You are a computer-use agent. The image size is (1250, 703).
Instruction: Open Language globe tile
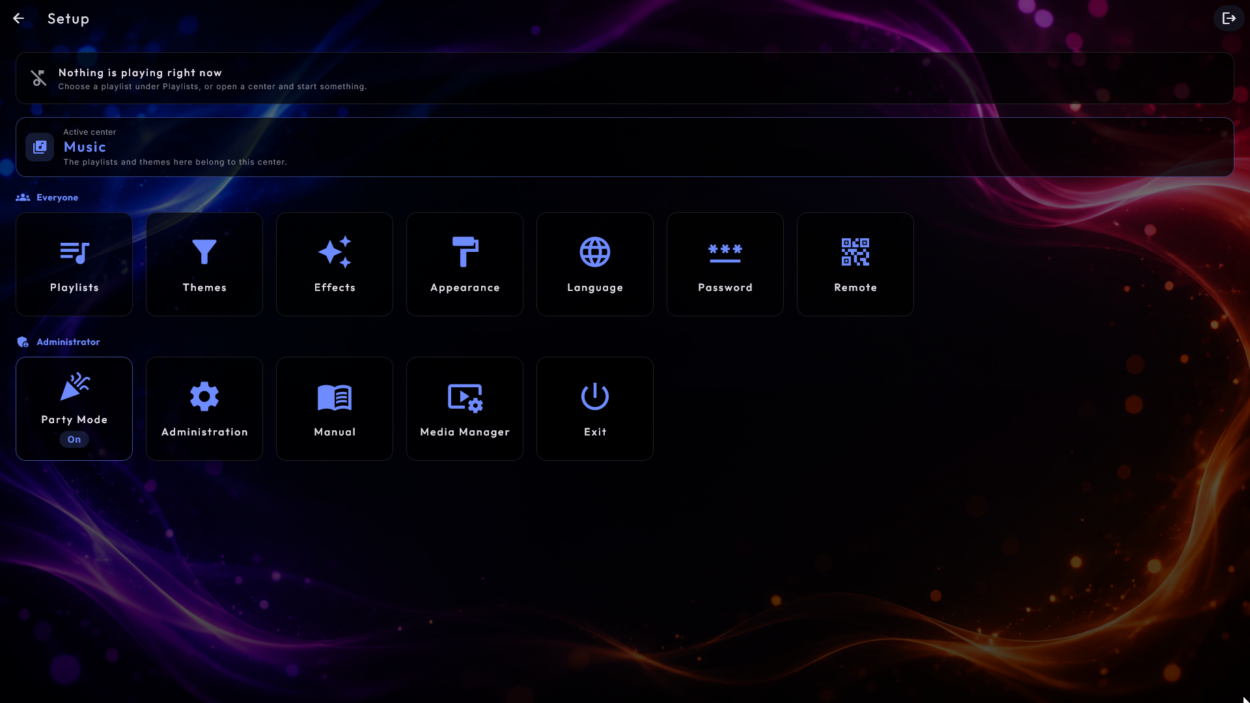[x=595, y=264]
